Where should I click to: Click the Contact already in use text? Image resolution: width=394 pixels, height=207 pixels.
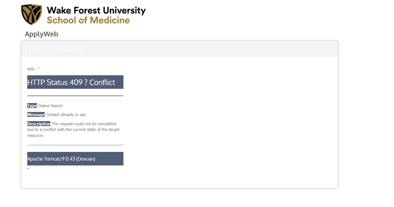66,115
